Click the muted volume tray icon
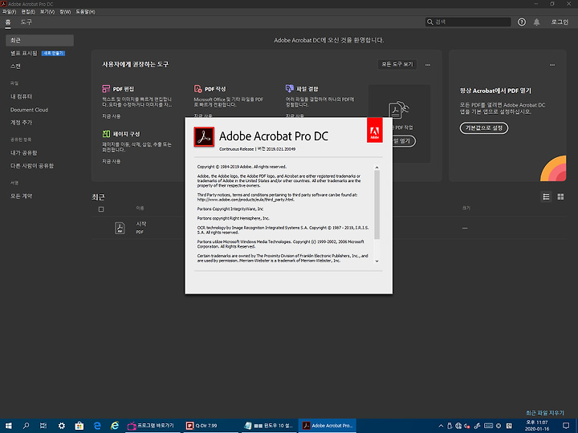Image resolution: width=578 pixels, height=433 pixels. 467,426
